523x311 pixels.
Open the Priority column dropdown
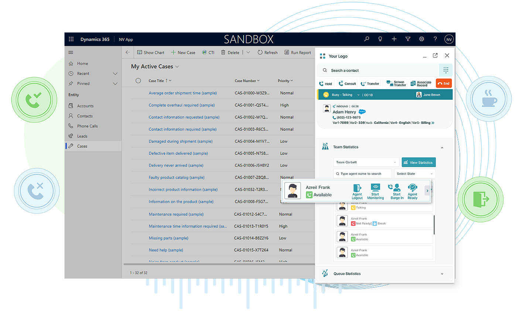[x=292, y=81]
